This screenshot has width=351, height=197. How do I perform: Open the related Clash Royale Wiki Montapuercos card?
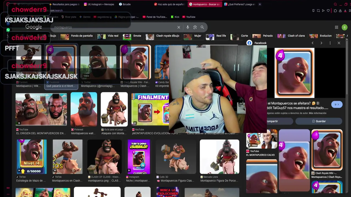coord(327,150)
